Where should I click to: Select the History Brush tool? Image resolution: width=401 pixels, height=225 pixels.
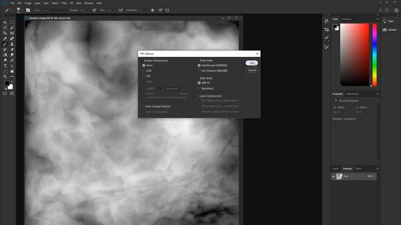tap(5, 49)
